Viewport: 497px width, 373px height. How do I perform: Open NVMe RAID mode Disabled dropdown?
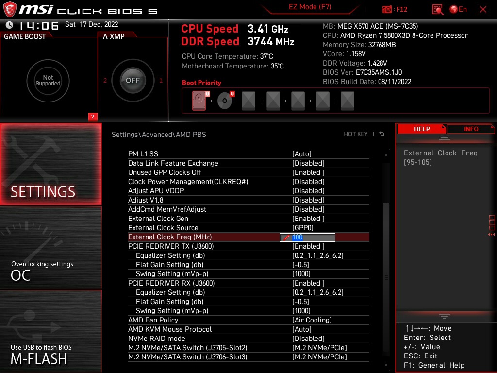[x=308, y=339]
